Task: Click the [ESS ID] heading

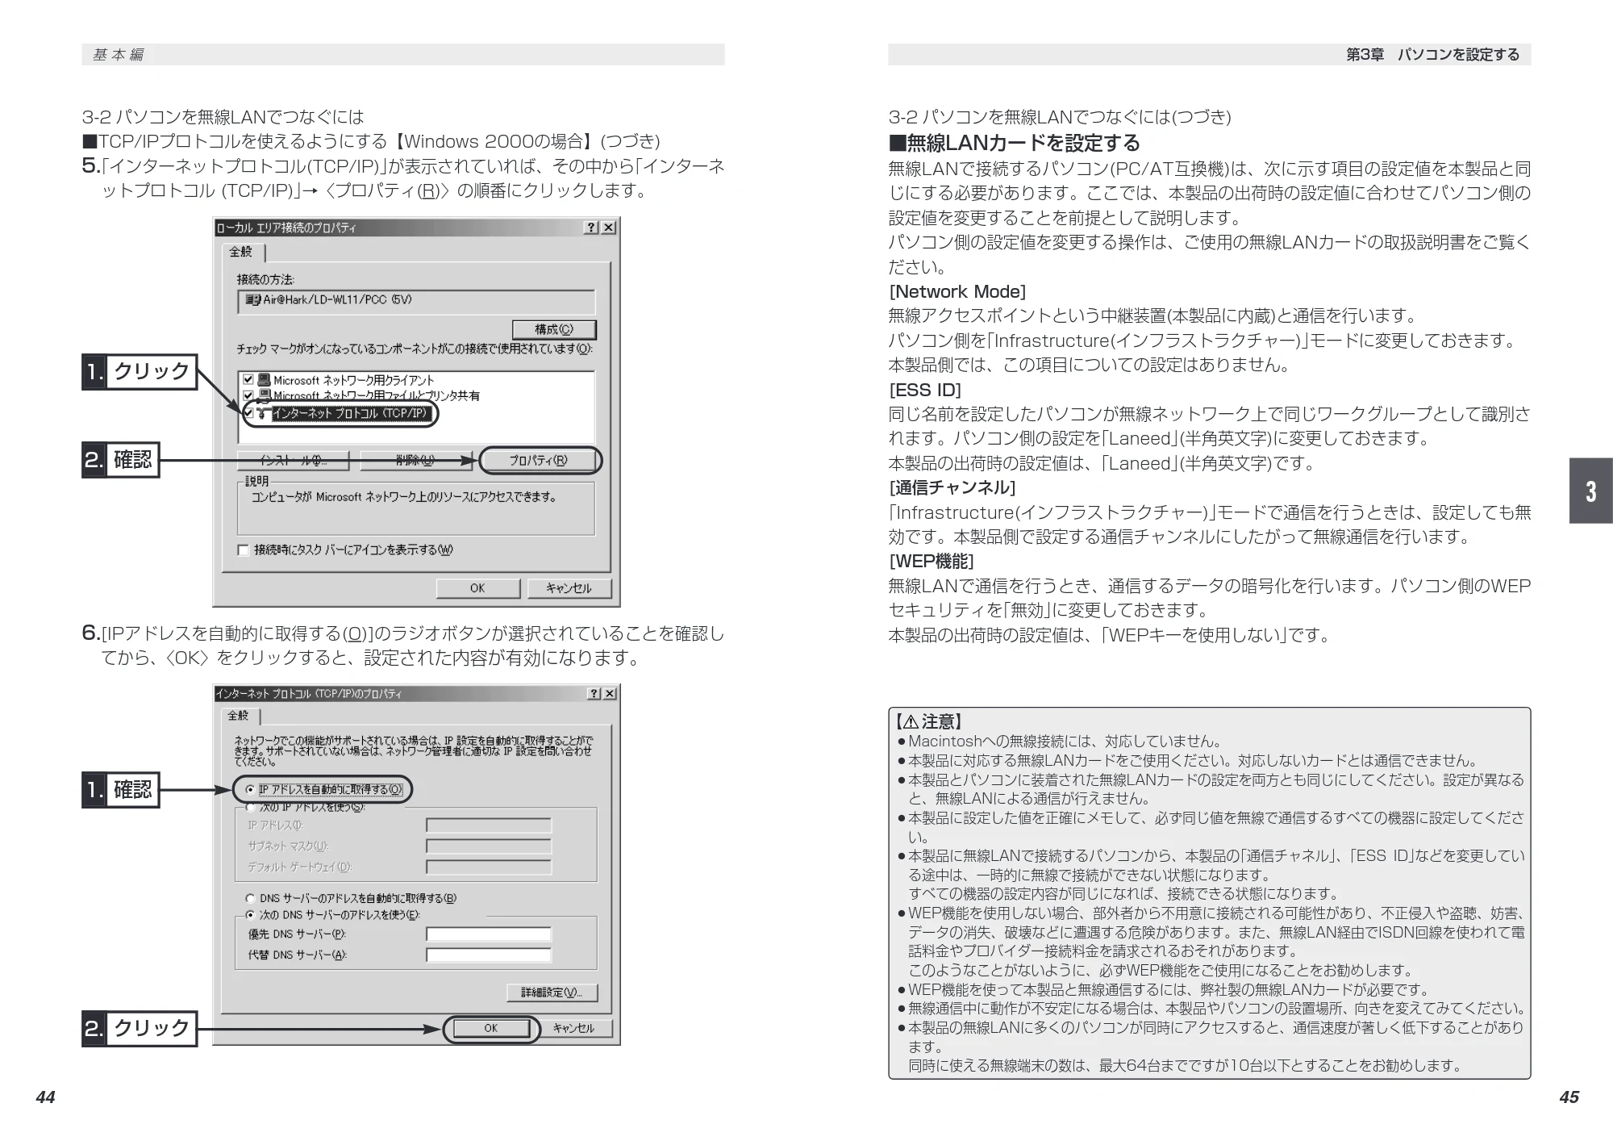Action: pos(925,390)
